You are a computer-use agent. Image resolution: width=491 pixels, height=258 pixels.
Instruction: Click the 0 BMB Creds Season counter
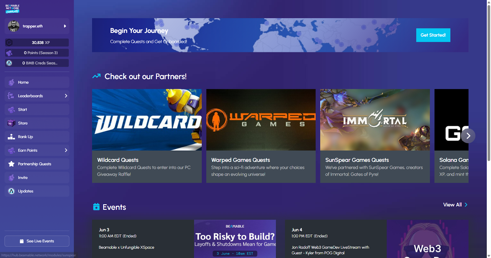37,63
